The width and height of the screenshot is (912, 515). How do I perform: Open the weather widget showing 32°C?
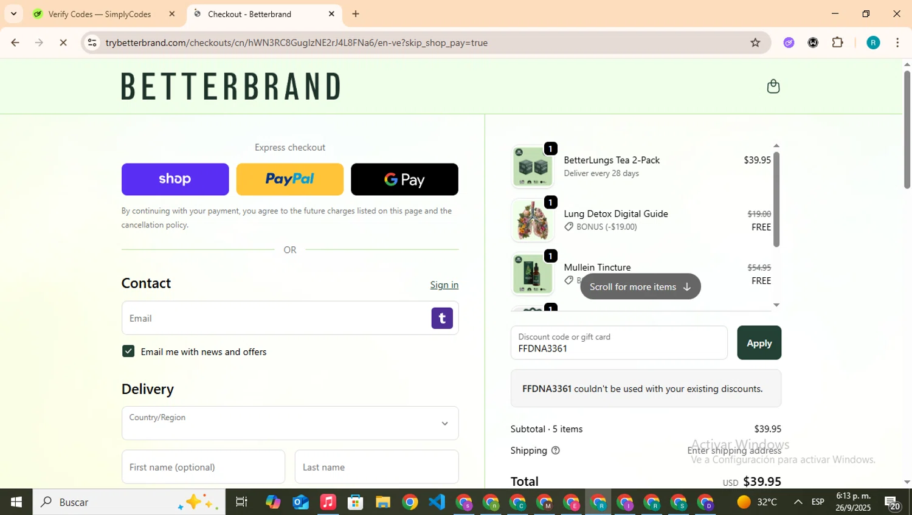coord(757,502)
